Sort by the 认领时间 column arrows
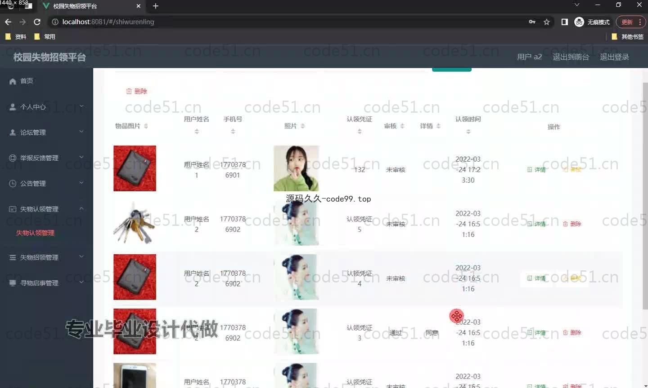The height and width of the screenshot is (388, 648). tap(468, 132)
